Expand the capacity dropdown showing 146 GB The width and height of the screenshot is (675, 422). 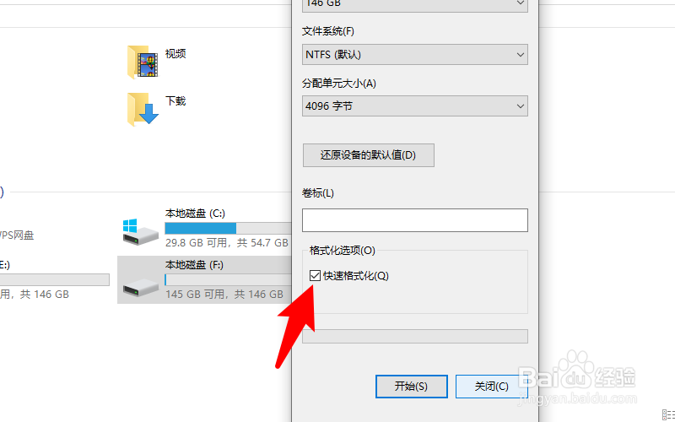(x=415, y=4)
